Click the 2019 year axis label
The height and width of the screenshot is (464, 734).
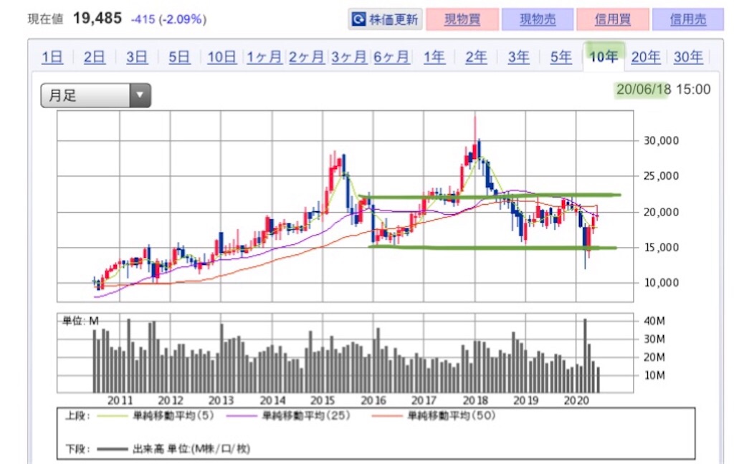[525, 401]
